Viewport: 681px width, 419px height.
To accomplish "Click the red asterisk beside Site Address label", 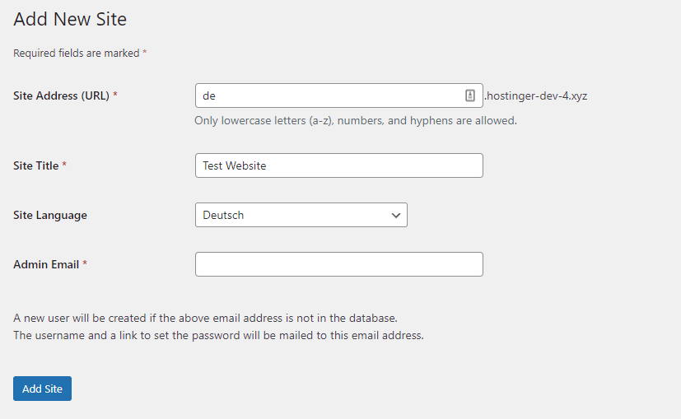I will [115, 94].
